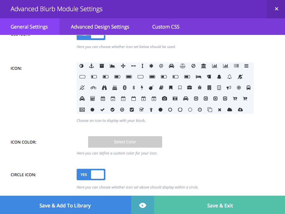285x214 pixels.
Task: Open the icon color picker via Select Color
Action: [125, 142]
